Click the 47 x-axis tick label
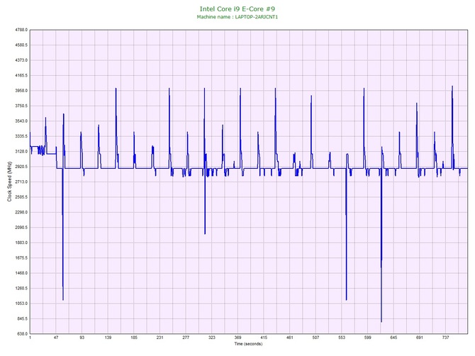This screenshot has height=356, width=475. [x=56, y=338]
